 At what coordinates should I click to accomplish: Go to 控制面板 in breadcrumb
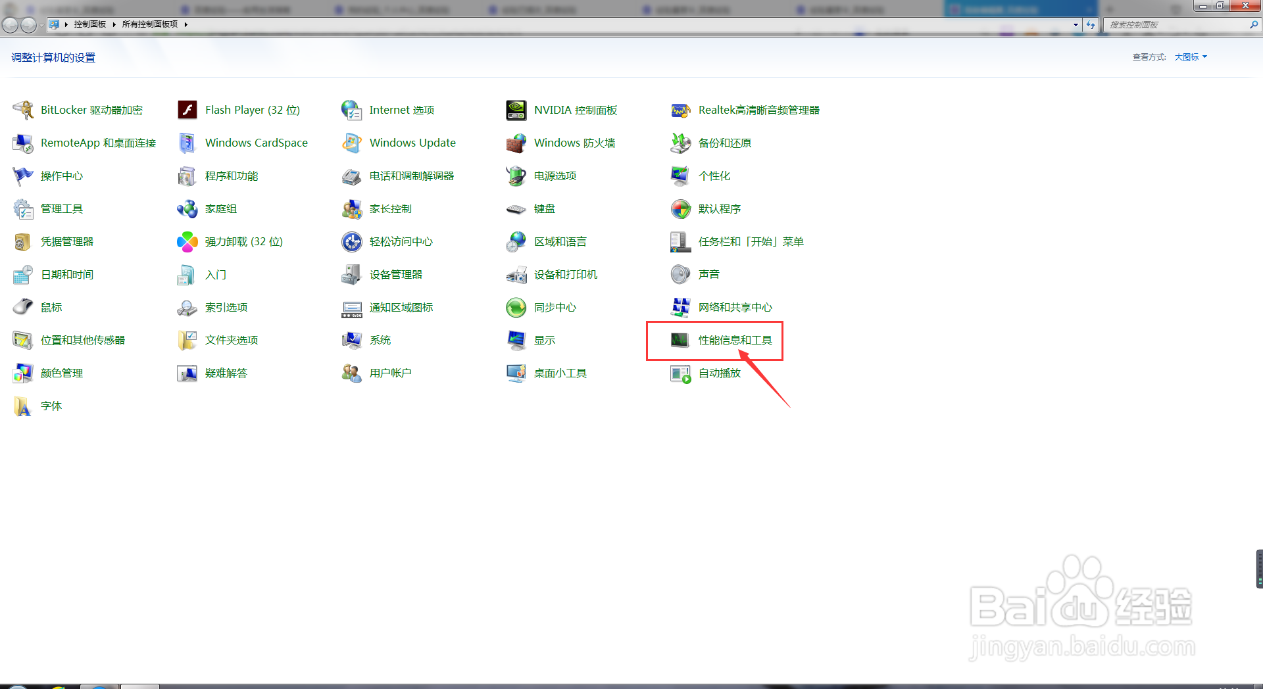click(90, 24)
